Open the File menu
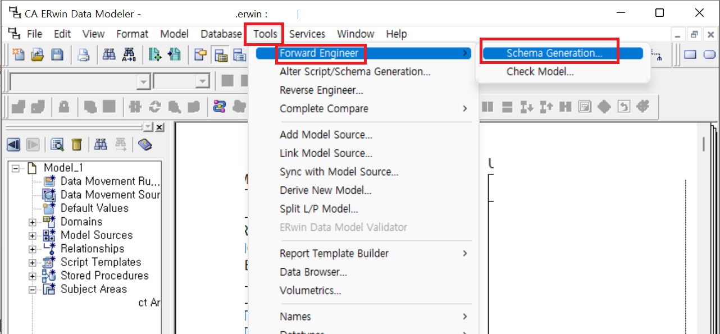Screen dimensions: 720x334 [35, 34]
